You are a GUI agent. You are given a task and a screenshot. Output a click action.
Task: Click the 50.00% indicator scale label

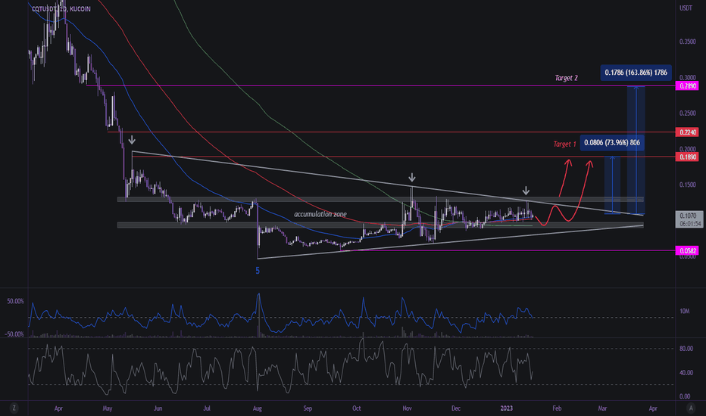coord(15,301)
